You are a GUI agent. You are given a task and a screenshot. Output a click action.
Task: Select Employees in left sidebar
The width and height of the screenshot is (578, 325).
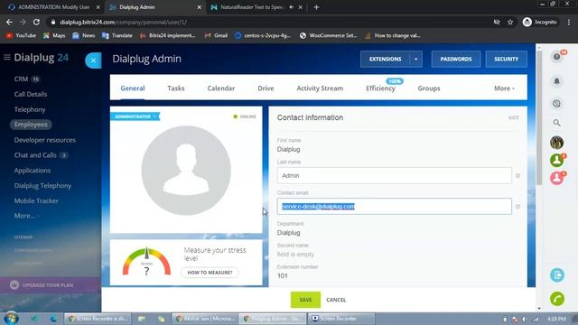pos(31,125)
